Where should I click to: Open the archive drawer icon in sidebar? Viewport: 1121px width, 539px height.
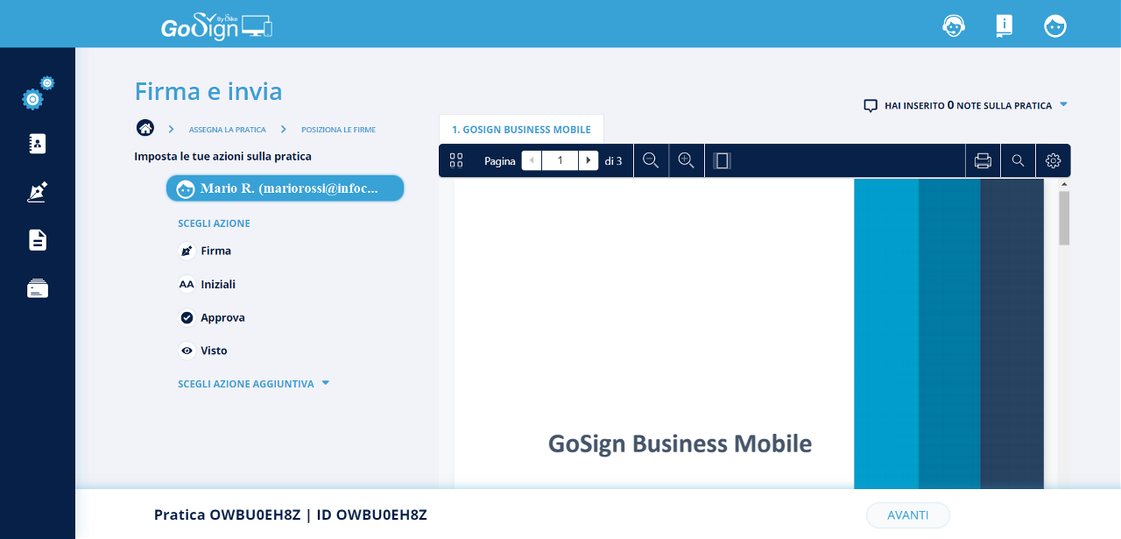pos(38,288)
